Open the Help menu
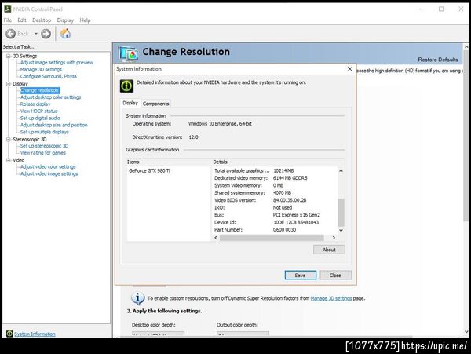Image resolution: width=471 pixels, height=354 pixels. [x=85, y=20]
